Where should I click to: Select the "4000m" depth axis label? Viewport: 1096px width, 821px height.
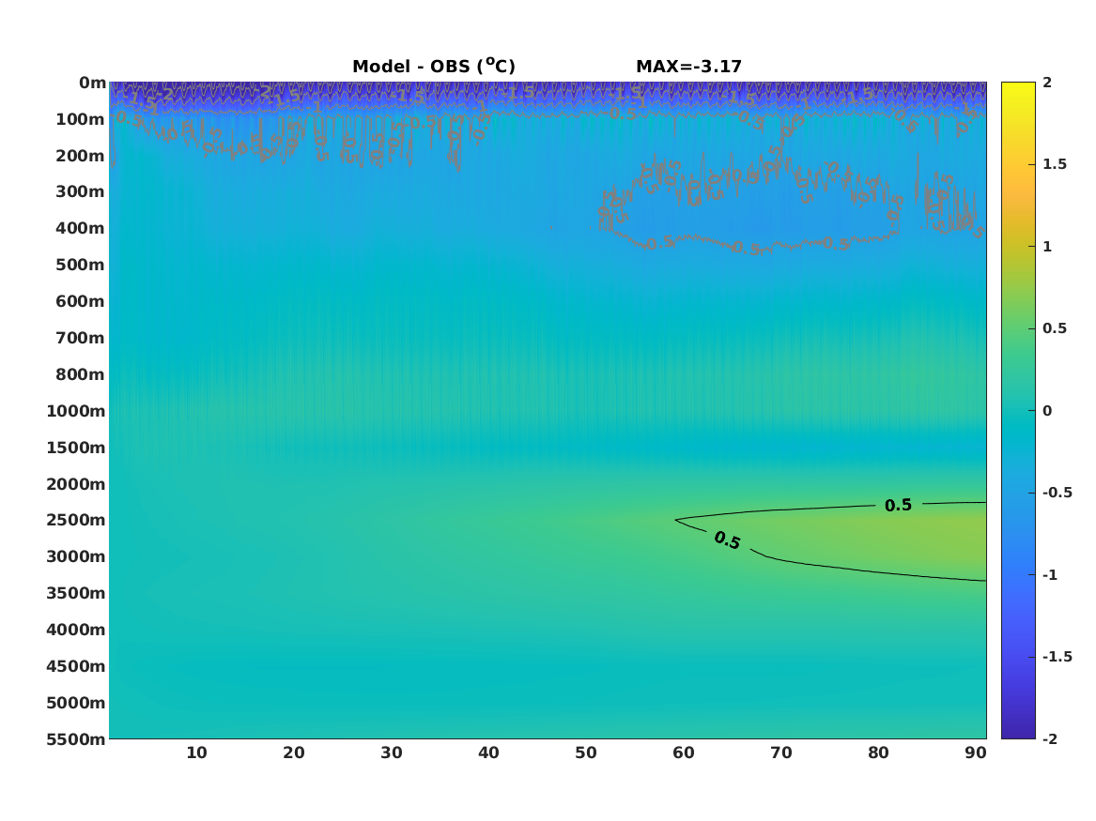76,630
